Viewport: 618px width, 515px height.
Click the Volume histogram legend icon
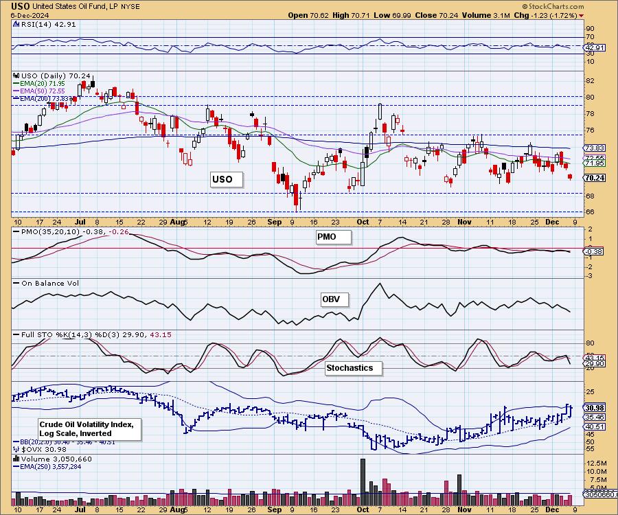[x=16, y=459]
